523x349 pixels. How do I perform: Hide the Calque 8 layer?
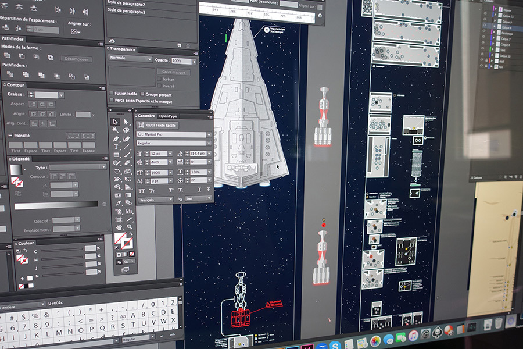pyautogui.click(x=484, y=26)
